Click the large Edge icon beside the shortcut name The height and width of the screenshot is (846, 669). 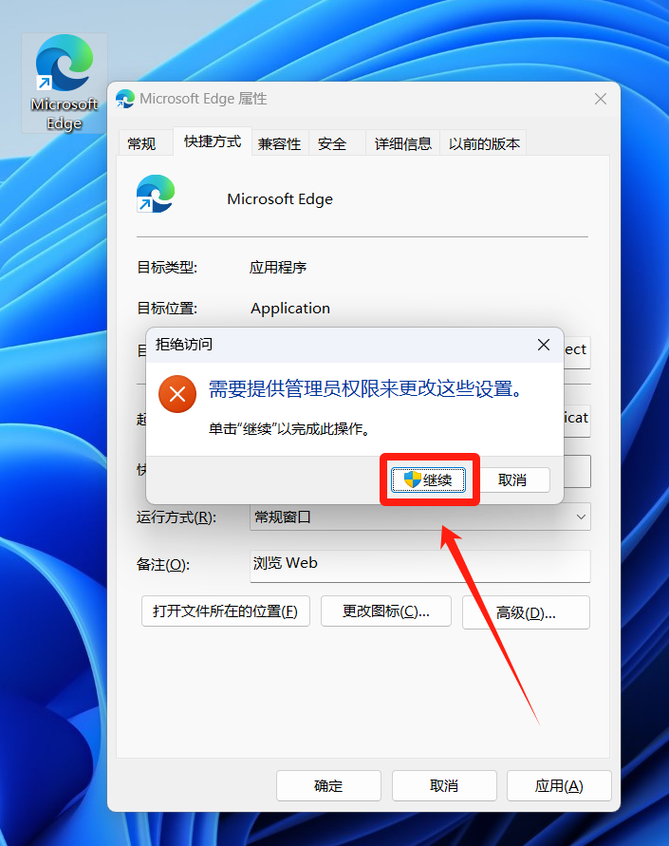[x=156, y=194]
